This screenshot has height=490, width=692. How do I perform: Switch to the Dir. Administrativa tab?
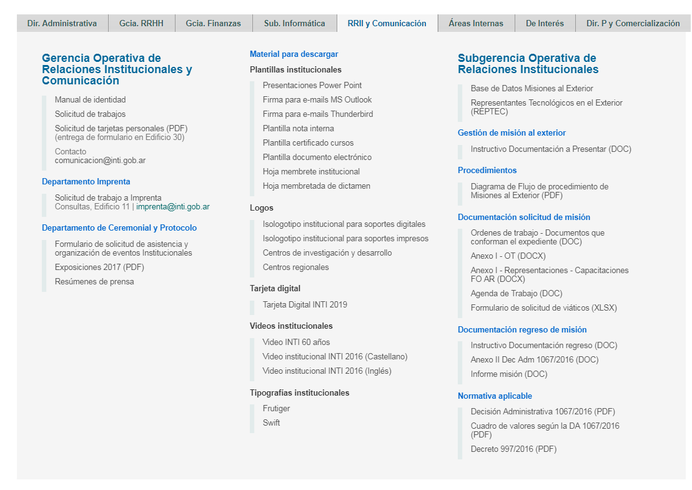pos(62,23)
